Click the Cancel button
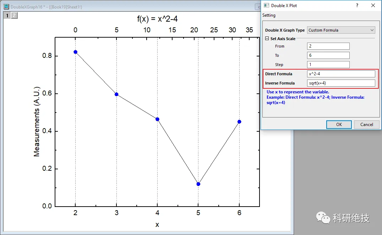The width and height of the screenshot is (382, 235). (x=367, y=125)
